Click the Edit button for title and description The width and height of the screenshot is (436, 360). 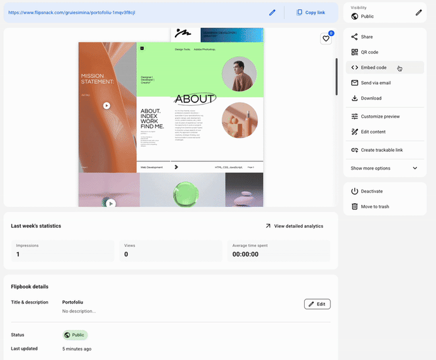tap(317, 304)
